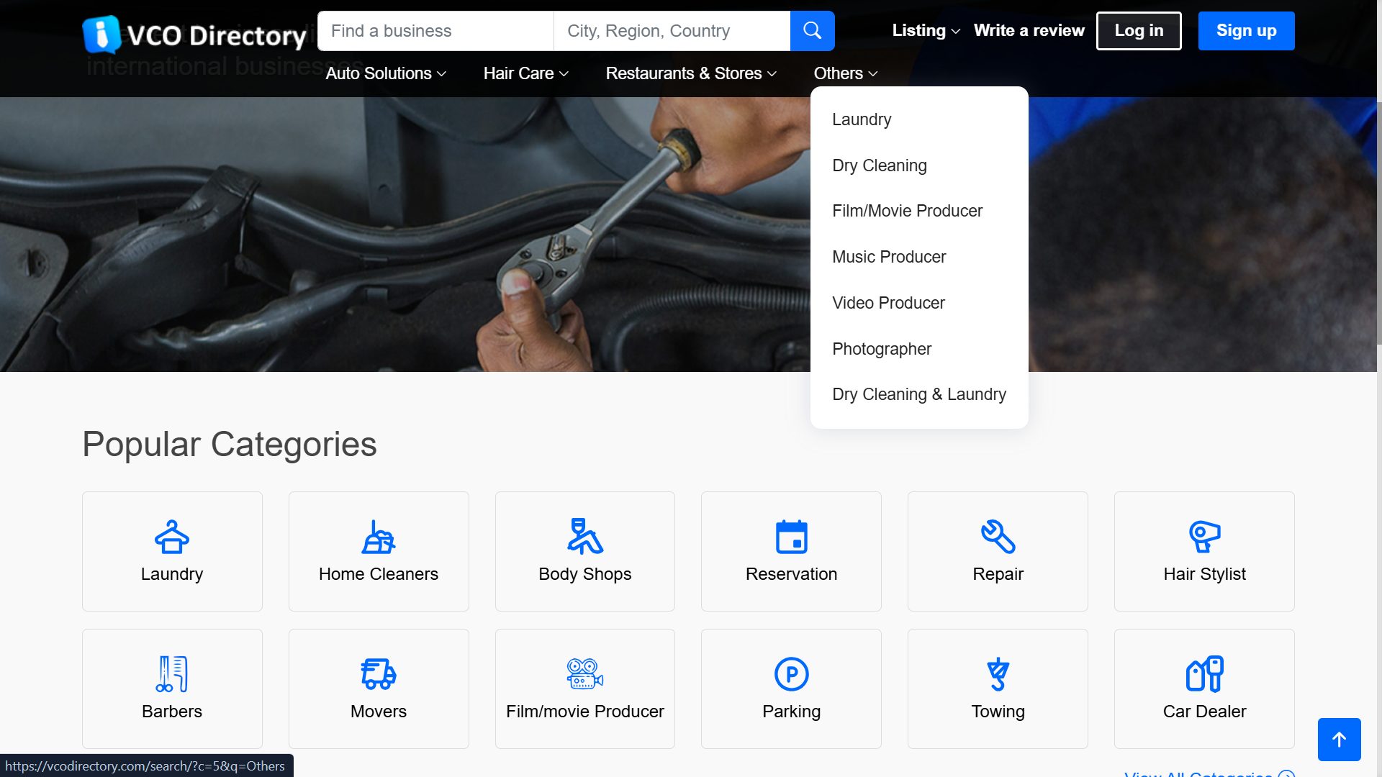Expand the Auto Solutions dropdown menu

[x=386, y=73]
